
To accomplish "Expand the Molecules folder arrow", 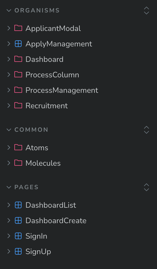I will point(9,163).
